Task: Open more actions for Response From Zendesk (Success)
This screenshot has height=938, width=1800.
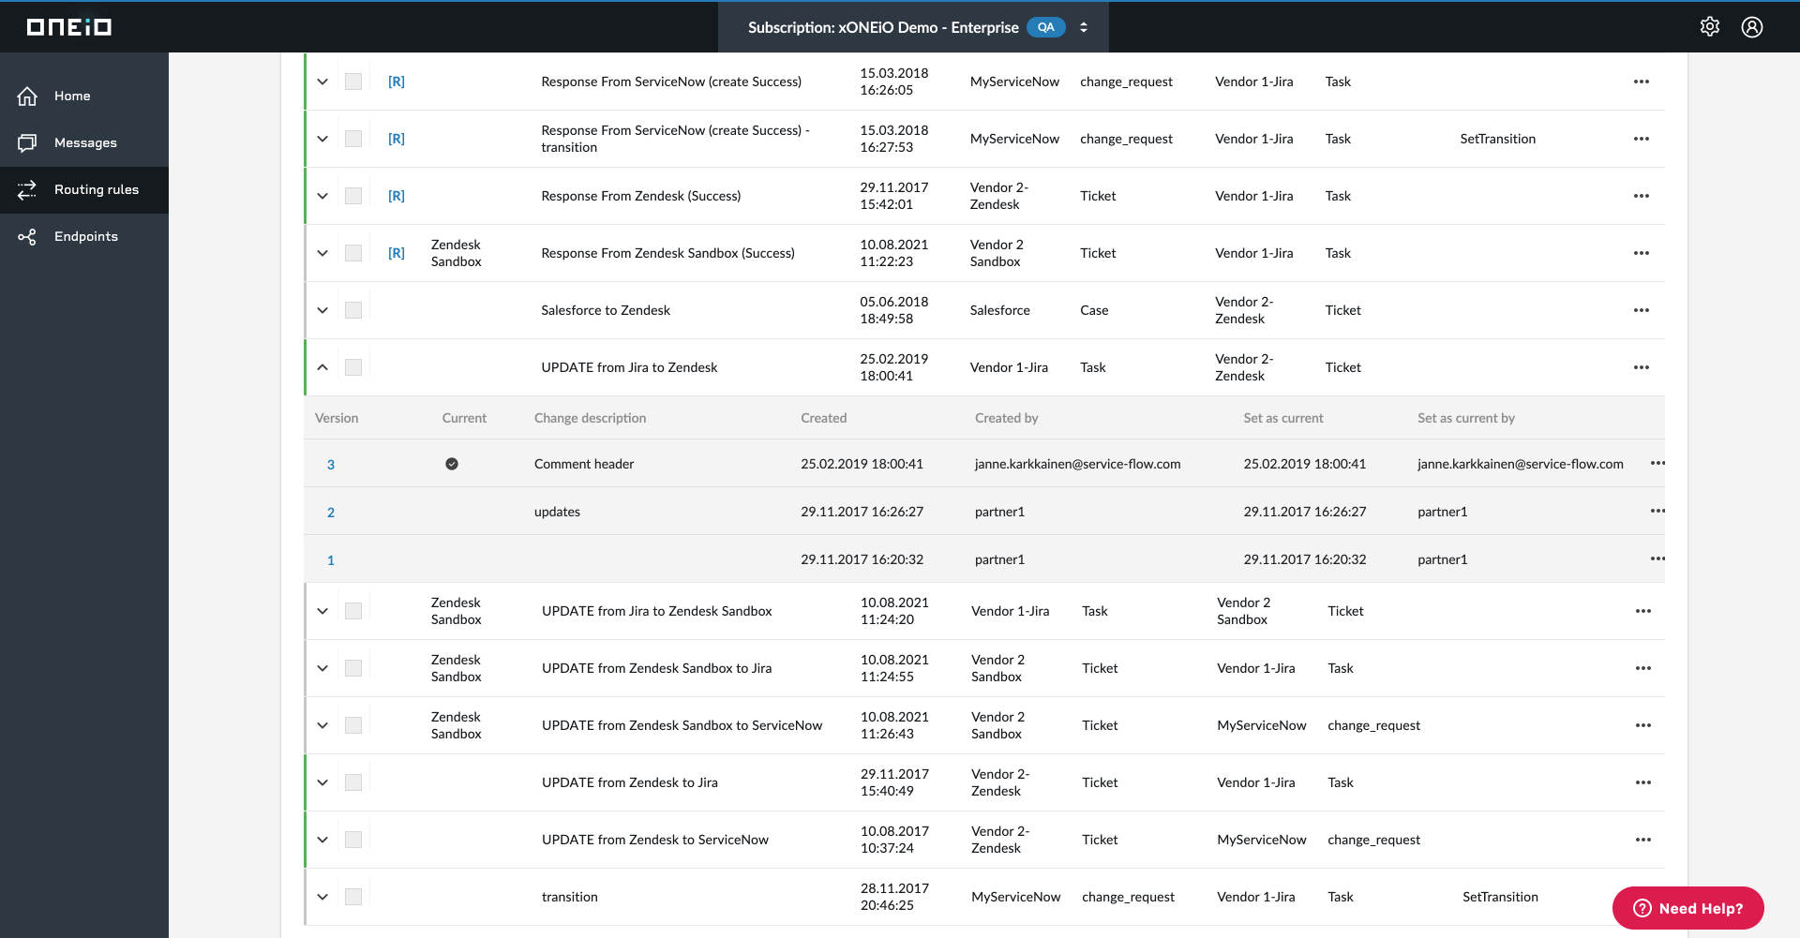Action: pos(1642,196)
